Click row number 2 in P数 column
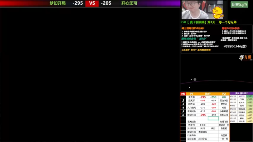253x142 pixels. pos(183,101)
